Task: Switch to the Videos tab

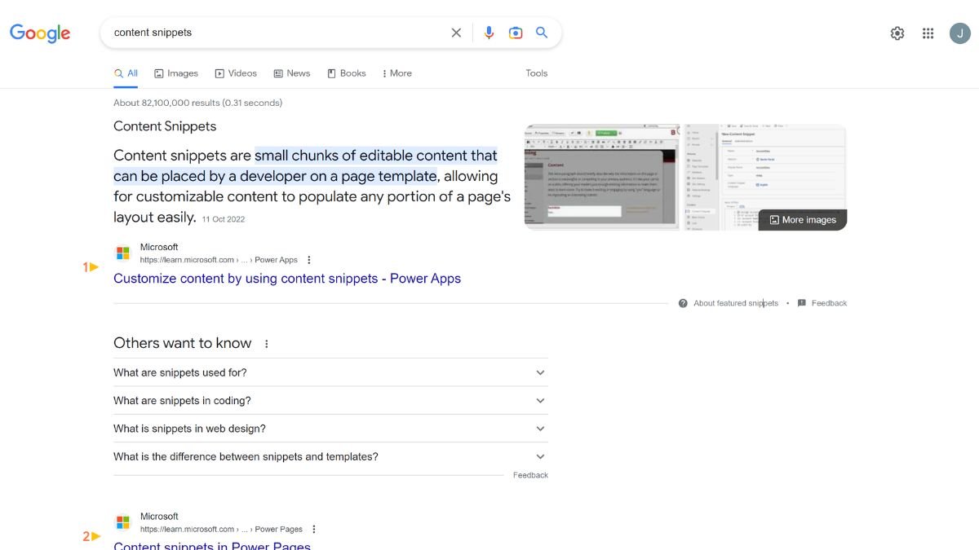Action: pyautogui.click(x=236, y=73)
